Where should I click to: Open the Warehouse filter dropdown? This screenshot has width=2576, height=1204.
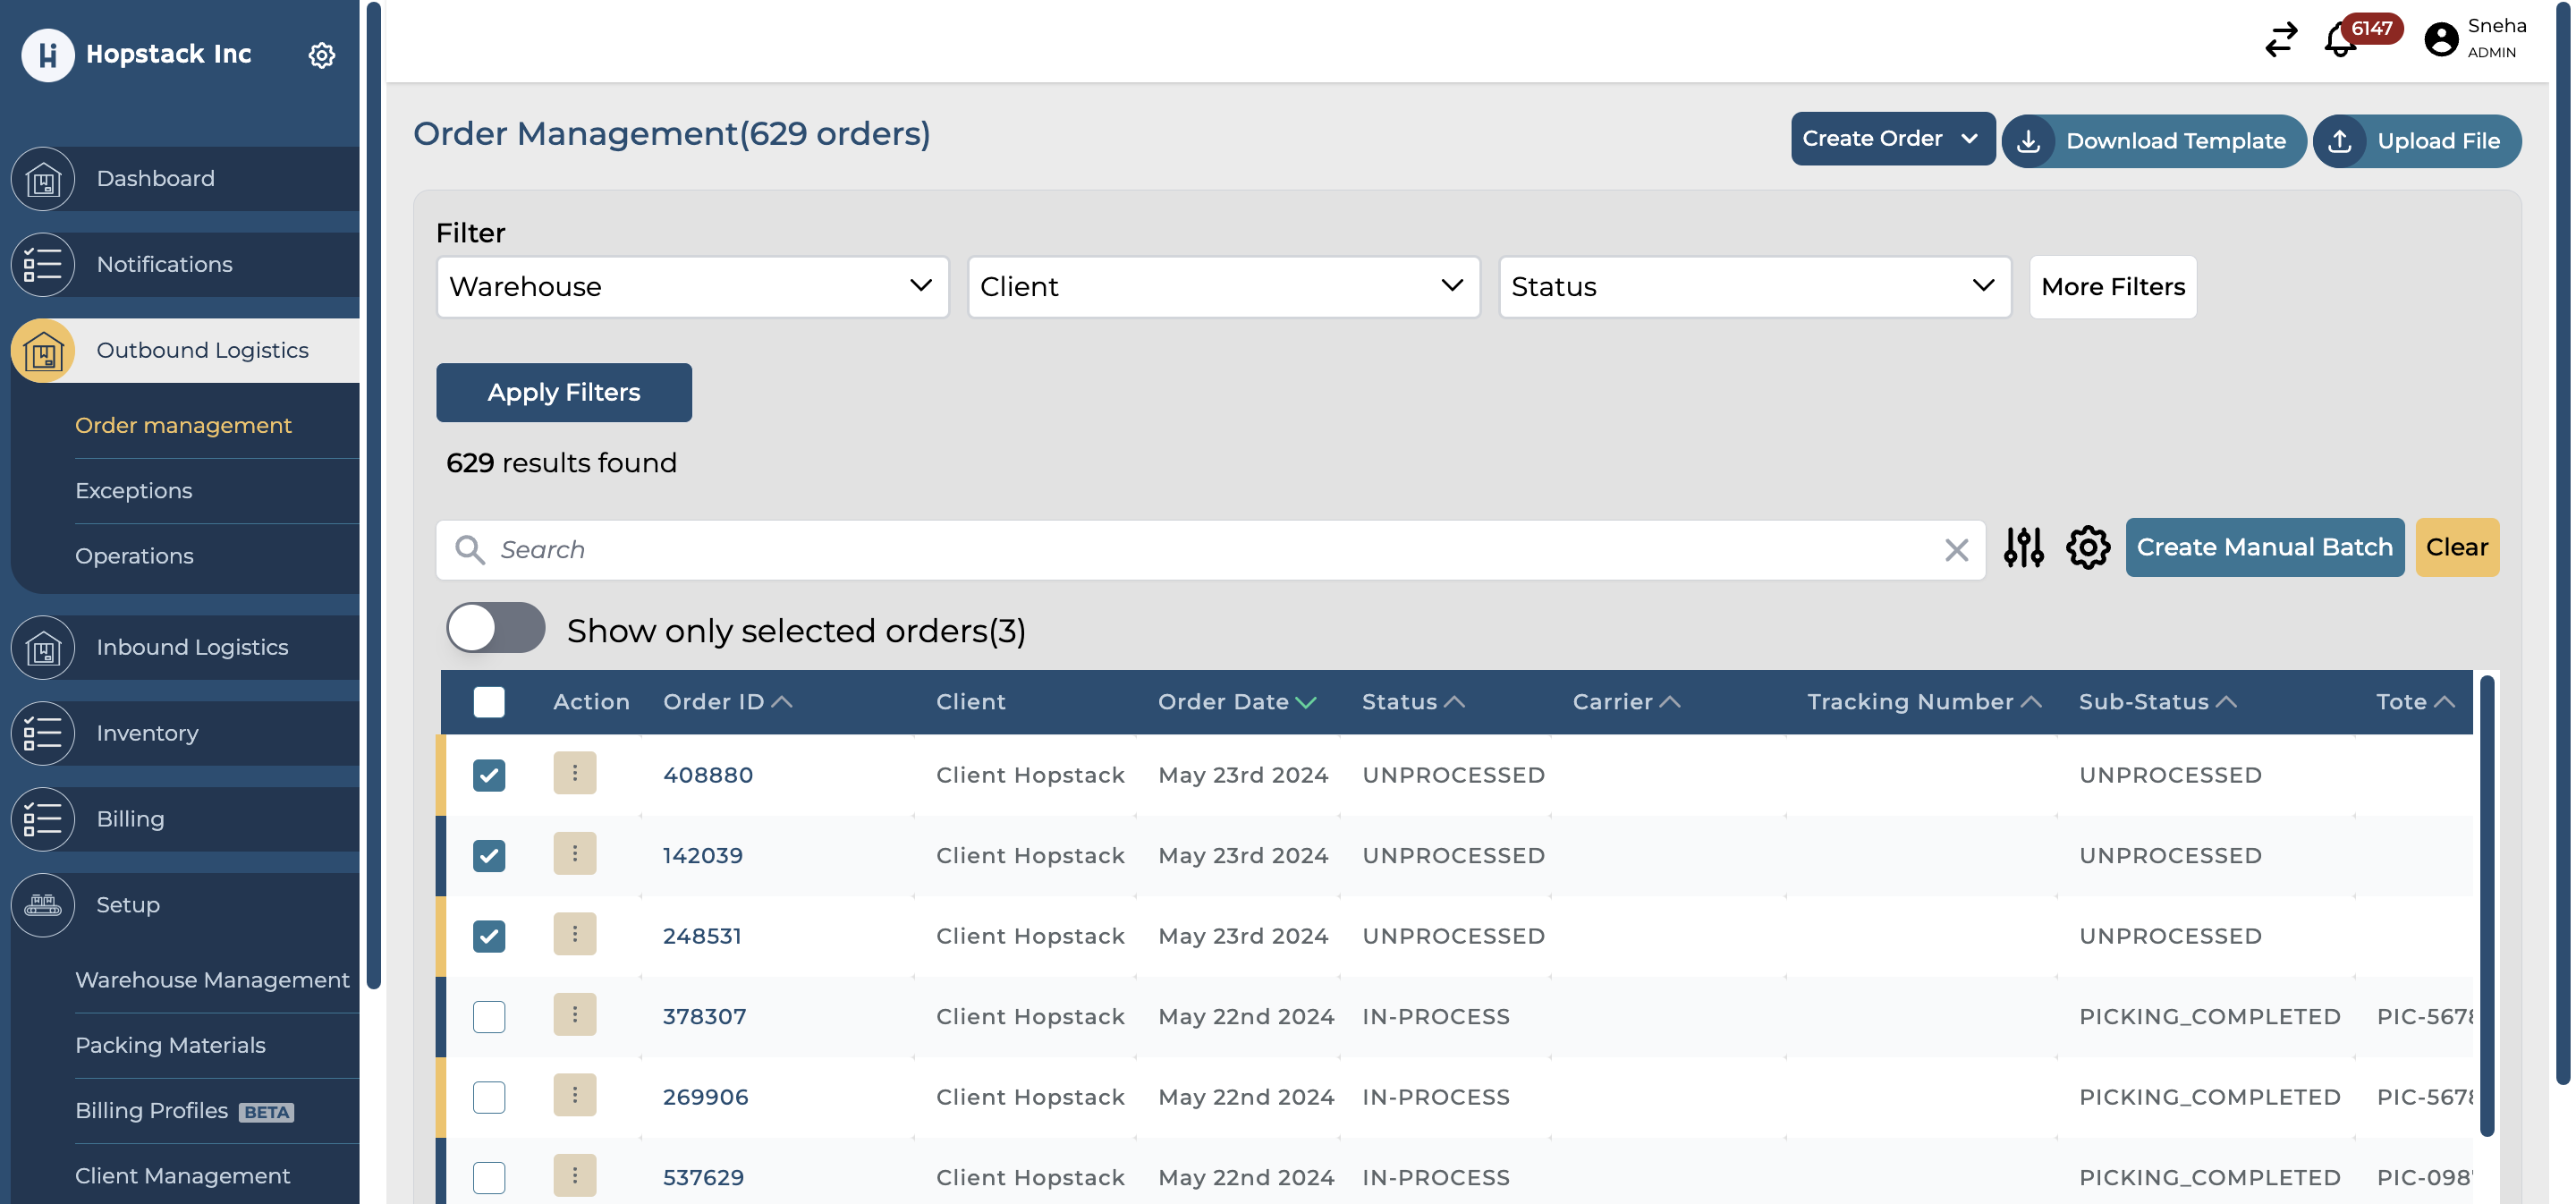point(692,287)
